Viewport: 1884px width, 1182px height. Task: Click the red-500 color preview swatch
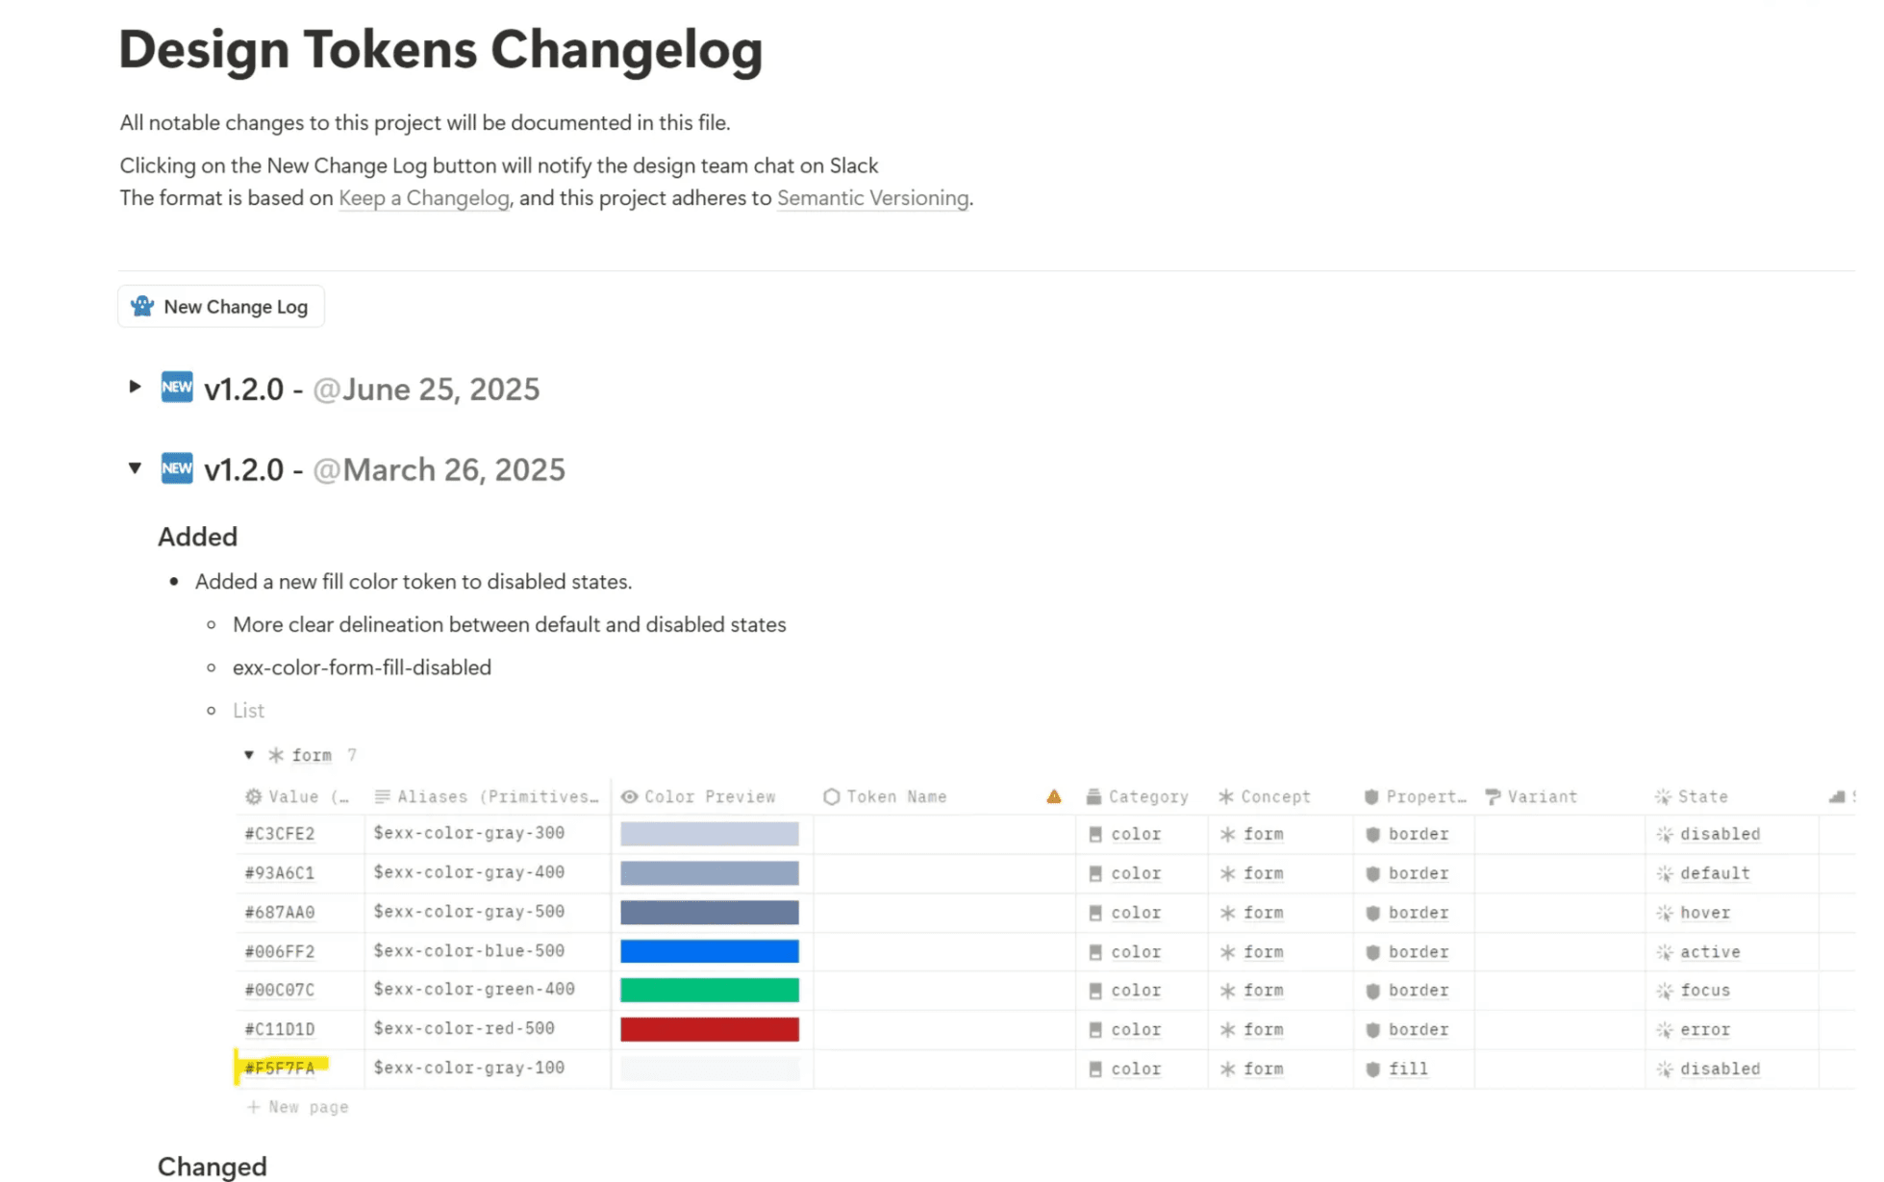709,1029
